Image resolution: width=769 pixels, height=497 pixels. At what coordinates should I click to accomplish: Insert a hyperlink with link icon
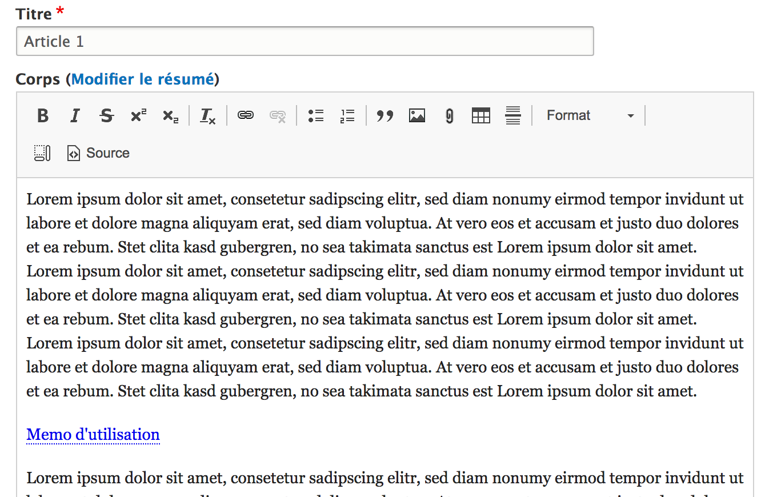tap(246, 116)
